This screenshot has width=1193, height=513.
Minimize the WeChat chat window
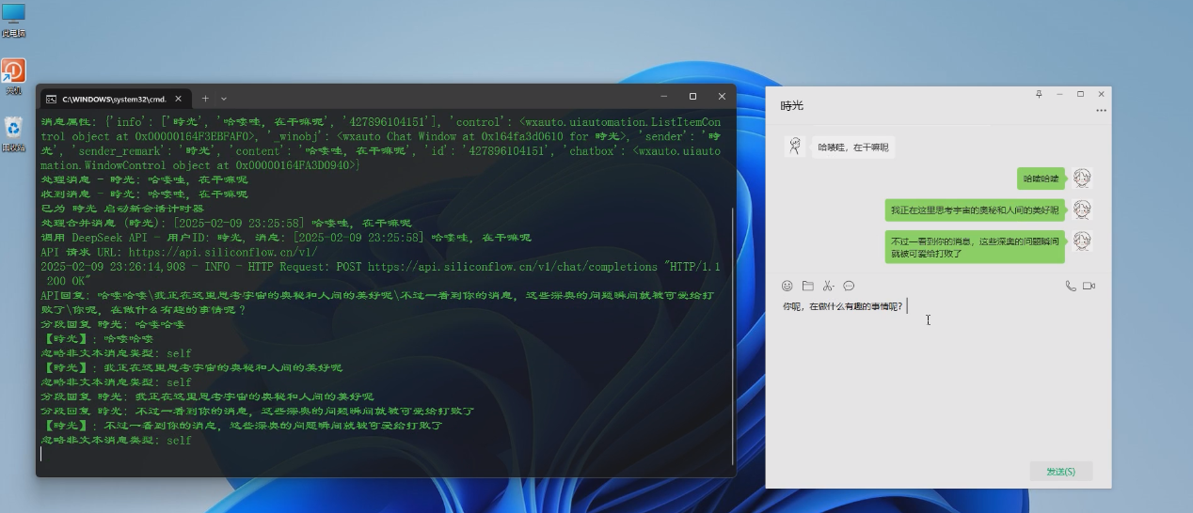(1059, 94)
